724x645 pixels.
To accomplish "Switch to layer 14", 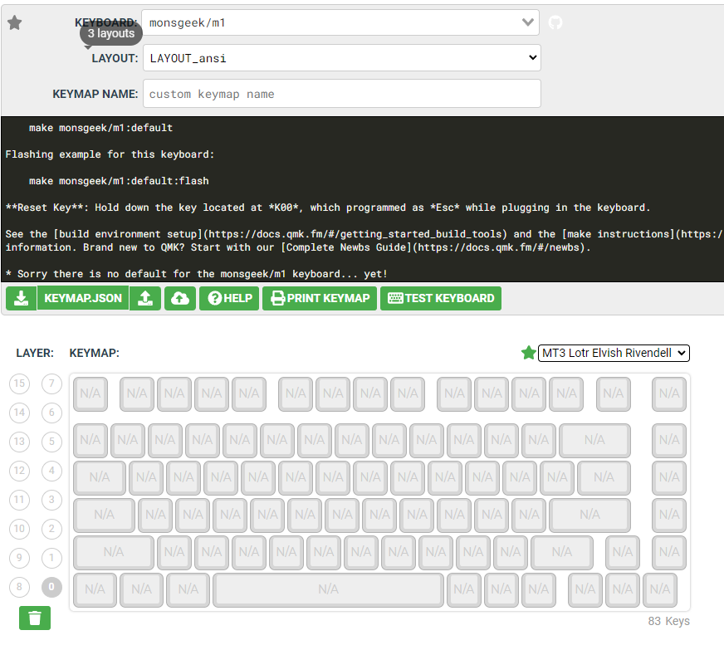I will click(x=19, y=413).
